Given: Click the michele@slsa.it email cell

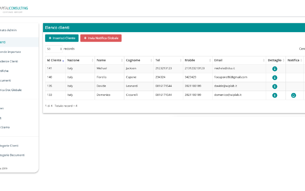Looking at the screenshot, I should [224, 68].
